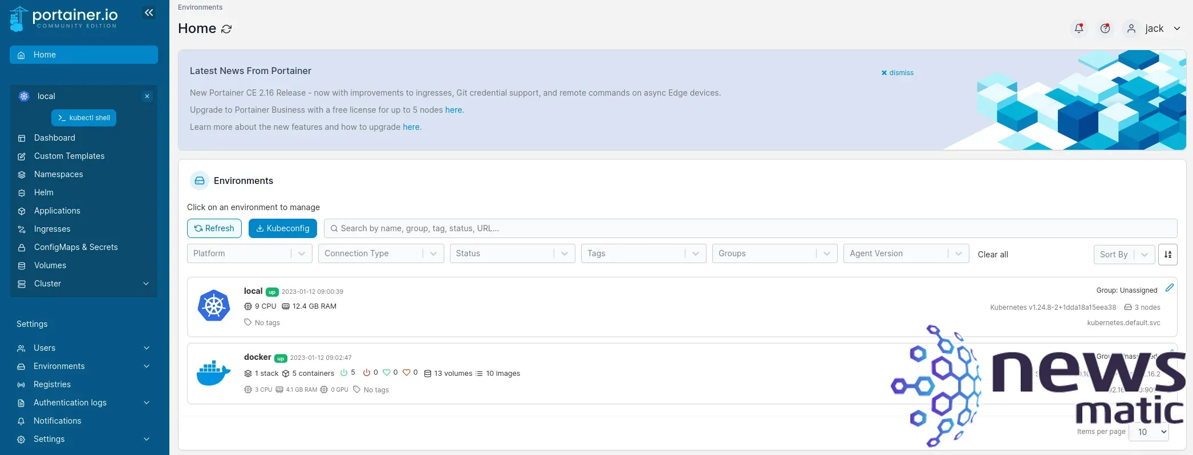Open the Tags filter dropdown

[x=643, y=253]
